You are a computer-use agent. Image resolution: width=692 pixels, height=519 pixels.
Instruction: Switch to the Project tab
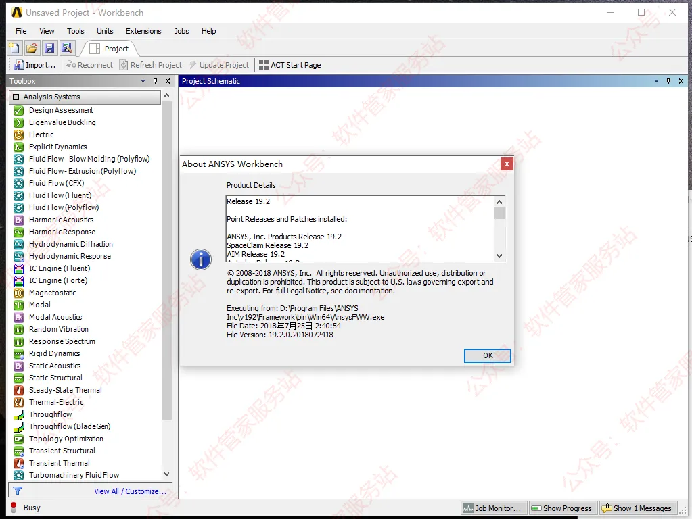pos(110,49)
